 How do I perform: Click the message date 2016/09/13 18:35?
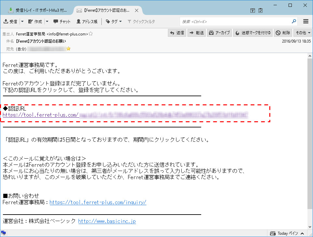tap(296, 41)
